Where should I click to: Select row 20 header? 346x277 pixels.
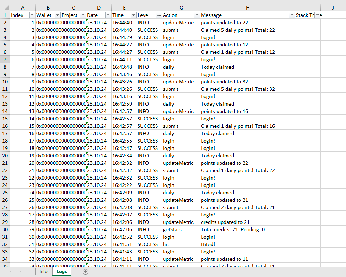(5, 156)
